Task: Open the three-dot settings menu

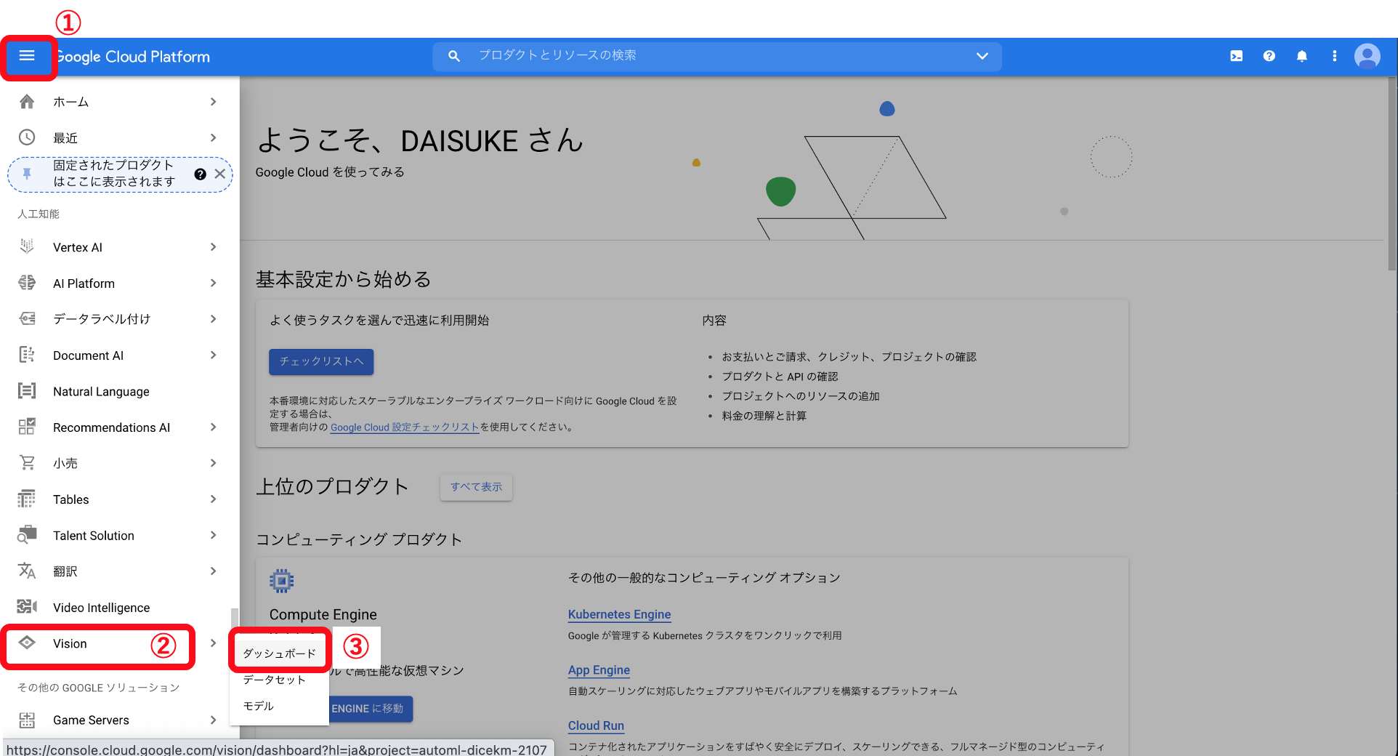Action: click(1334, 56)
